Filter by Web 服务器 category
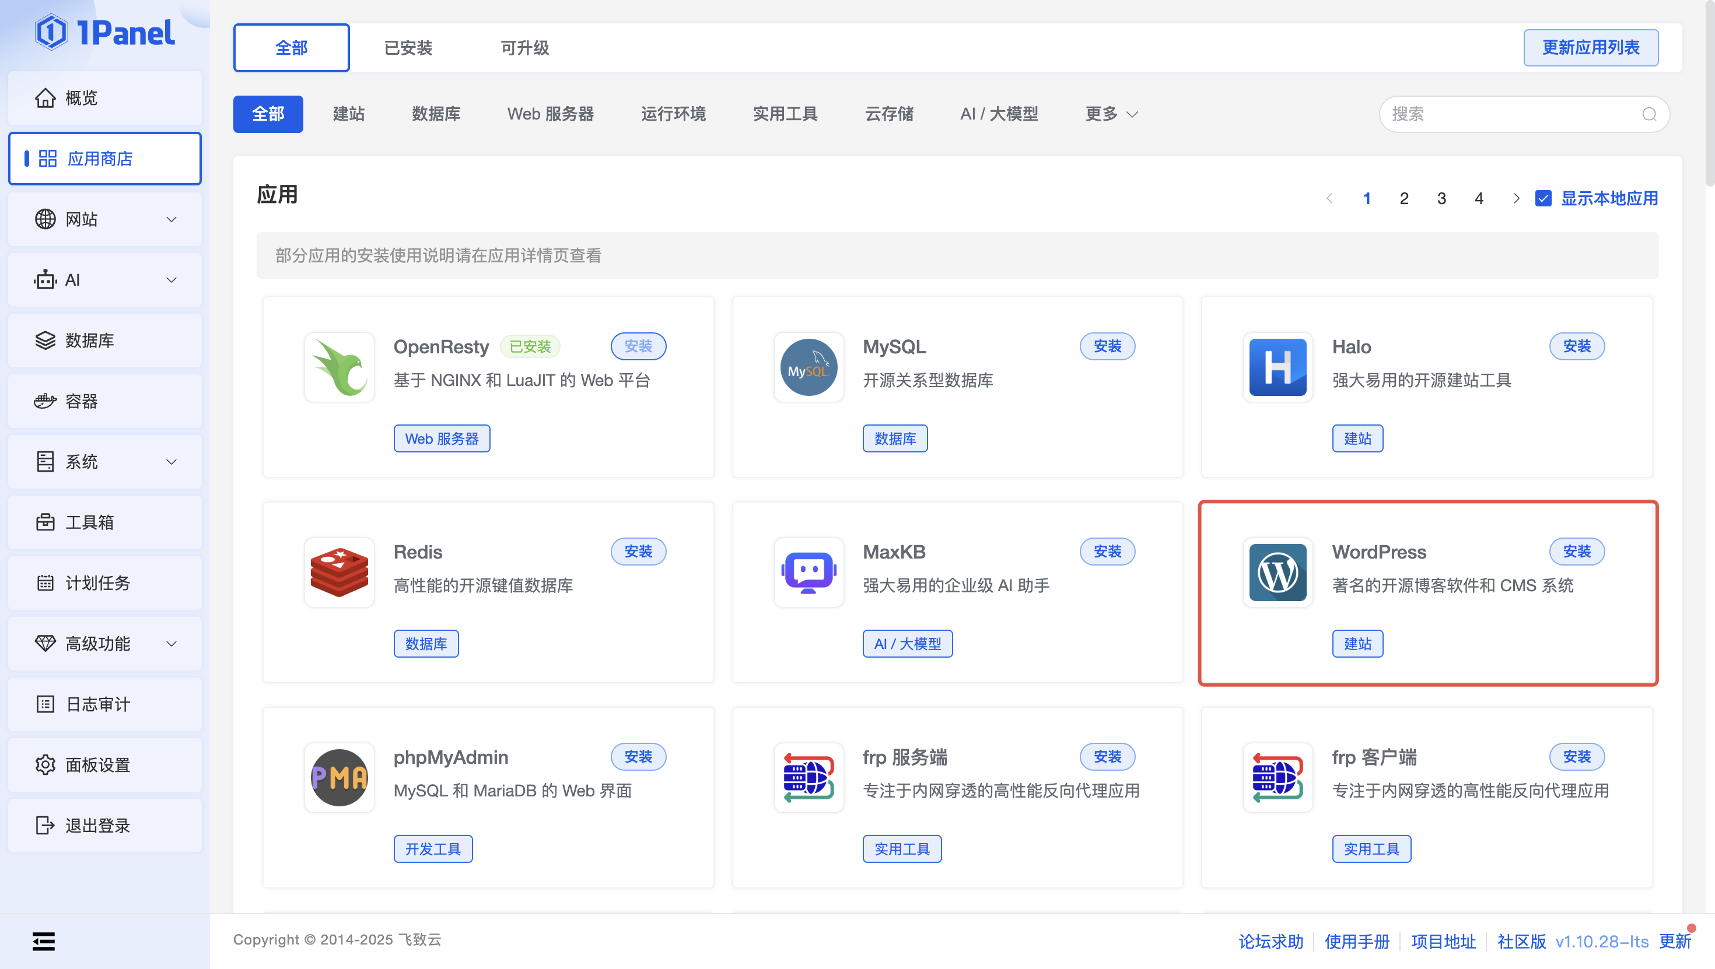This screenshot has height=969, width=1715. click(550, 114)
